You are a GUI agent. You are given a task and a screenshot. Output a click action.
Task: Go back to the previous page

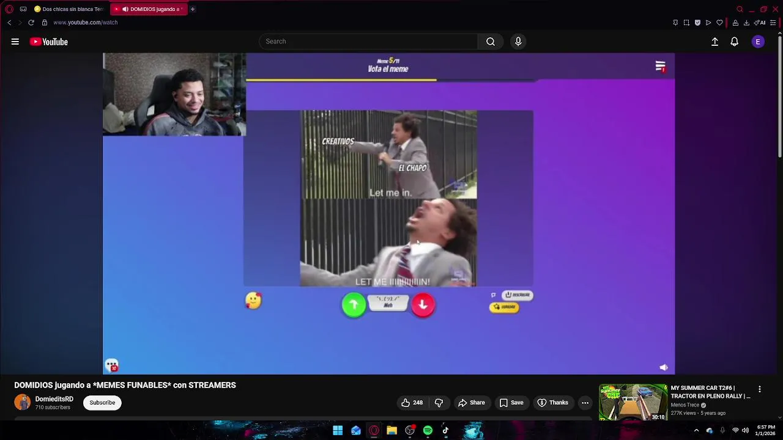tap(9, 23)
